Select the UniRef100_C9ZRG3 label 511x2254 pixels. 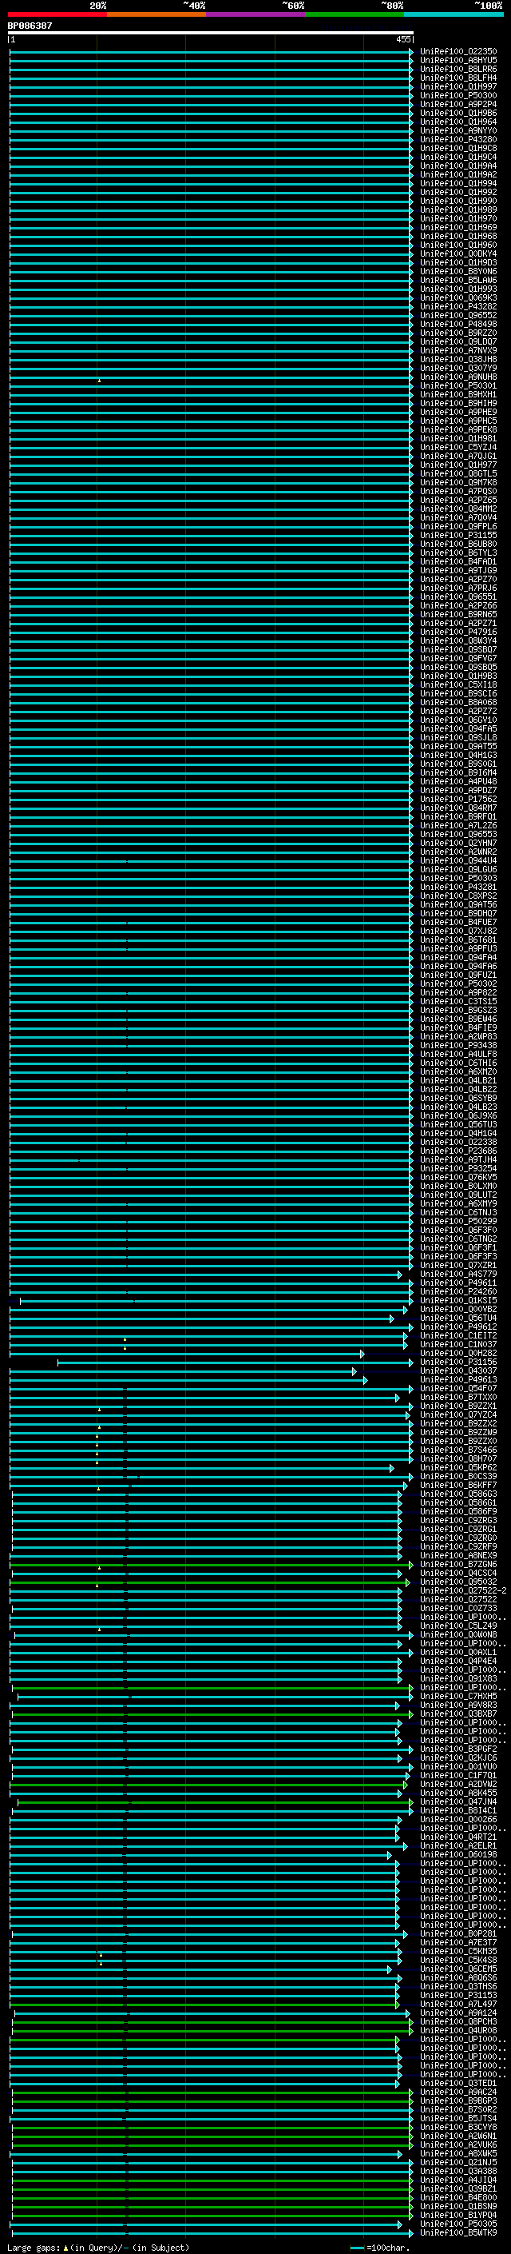click(x=458, y=1520)
